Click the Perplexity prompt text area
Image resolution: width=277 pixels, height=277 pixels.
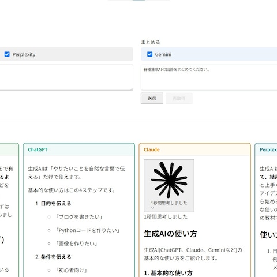click(x=66, y=77)
